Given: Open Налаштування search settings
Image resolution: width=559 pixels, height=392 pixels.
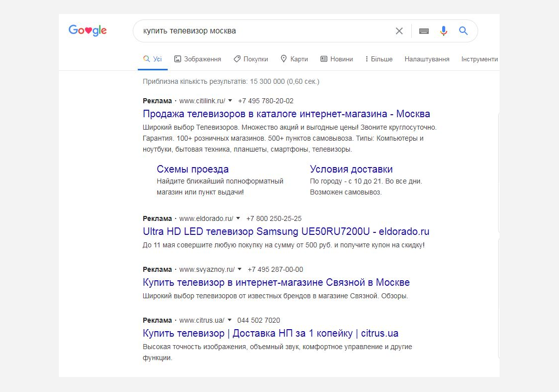Looking at the screenshot, I should pos(427,59).
